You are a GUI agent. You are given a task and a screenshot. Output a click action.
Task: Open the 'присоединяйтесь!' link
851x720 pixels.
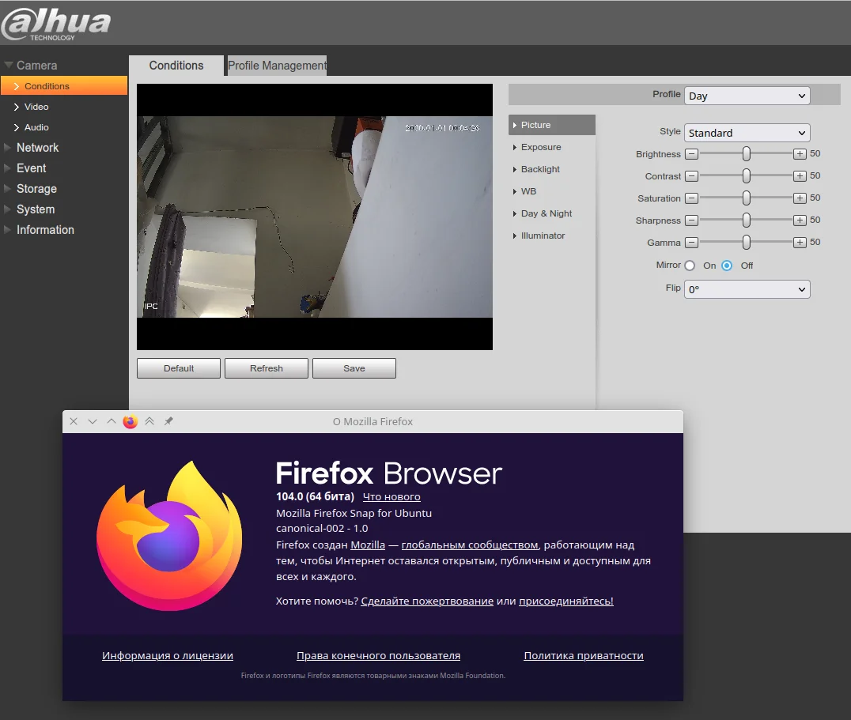[566, 601]
